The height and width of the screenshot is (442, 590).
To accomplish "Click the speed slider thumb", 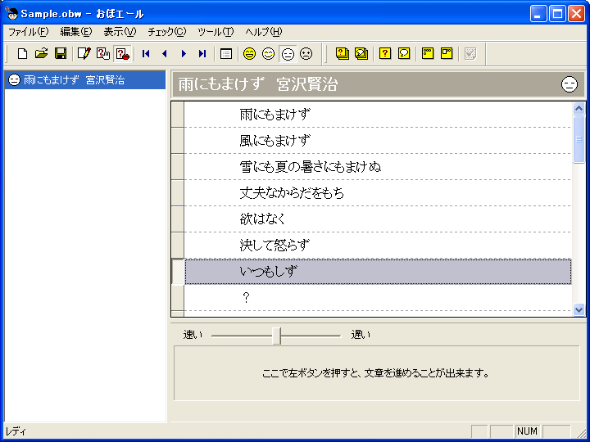I will click(277, 336).
